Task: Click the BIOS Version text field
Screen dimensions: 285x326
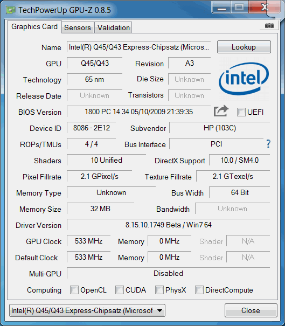Action: (138, 112)
